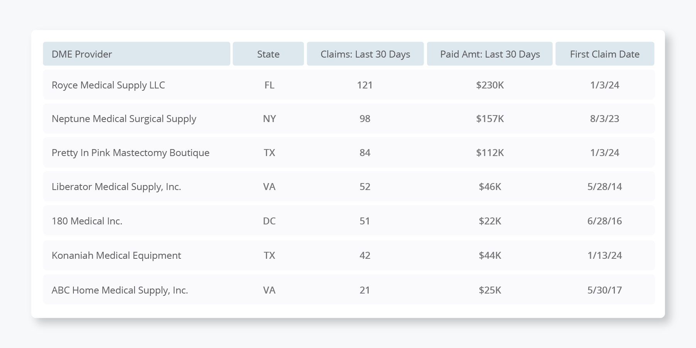Click the 121 claims value

coord(365,85)
